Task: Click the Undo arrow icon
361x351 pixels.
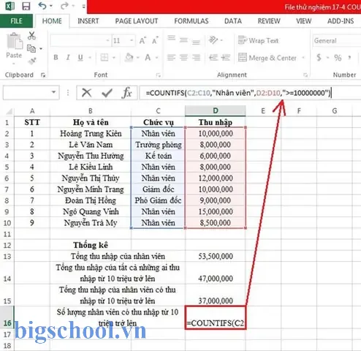Action: (42, 6)
